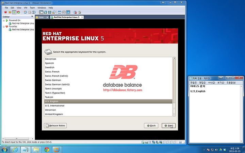
Task: Enter full screen mode toolbar icon
Action: click(x=50, y=12)
